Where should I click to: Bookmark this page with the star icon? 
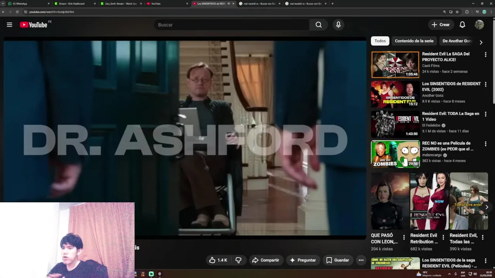(x=457, y=12)
